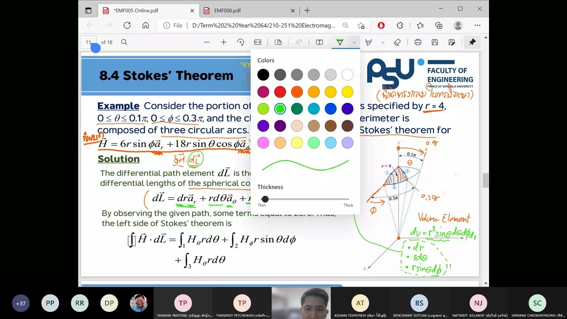Select participant tile PP
This screenshot has height=319, width=567.
pyautogui.click(x=50, y=303)
